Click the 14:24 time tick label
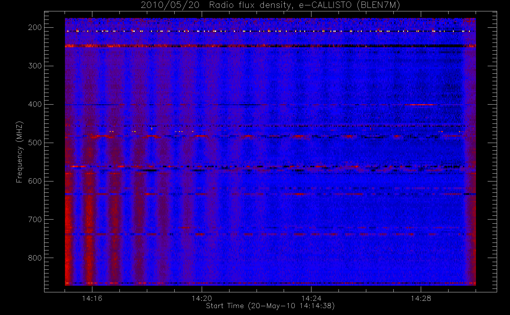The image size is (510, 315). (x=311, y=298)
